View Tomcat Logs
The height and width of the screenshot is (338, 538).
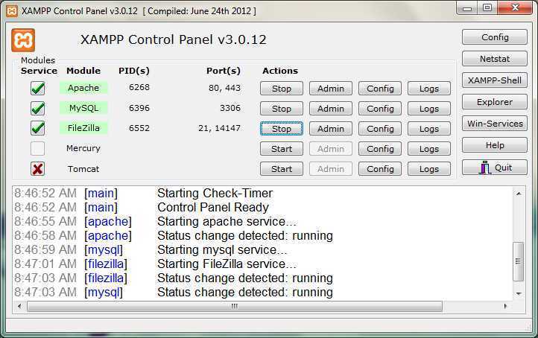click(429, 169)
